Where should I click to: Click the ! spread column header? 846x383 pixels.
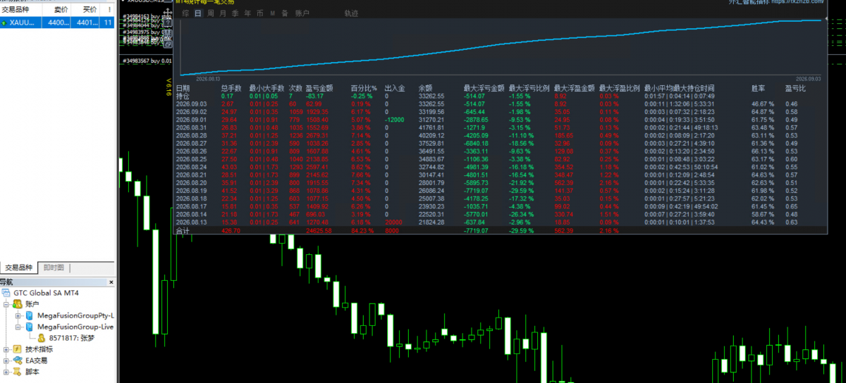[x=108, y=10]
